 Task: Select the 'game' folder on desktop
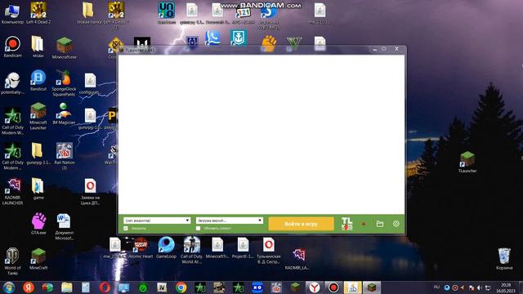[x=38, y=189]
